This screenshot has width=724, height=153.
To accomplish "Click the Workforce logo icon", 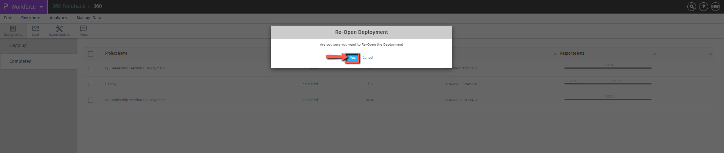I will (x=6, y=6).
